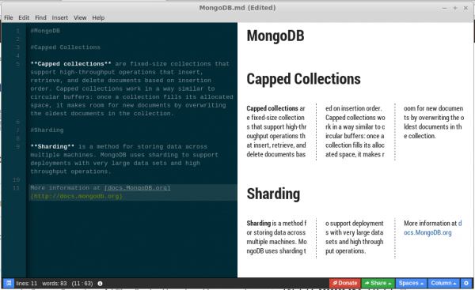Minimize the MongoDB.md window
This screenshot has height=290, width=475.
[444, 8]
